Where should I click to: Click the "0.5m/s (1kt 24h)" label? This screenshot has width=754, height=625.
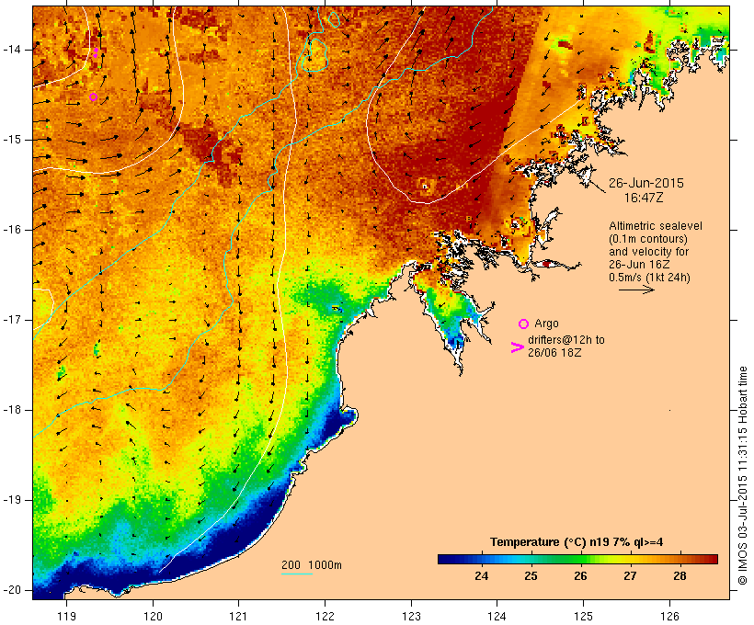(x=649, y=278)
